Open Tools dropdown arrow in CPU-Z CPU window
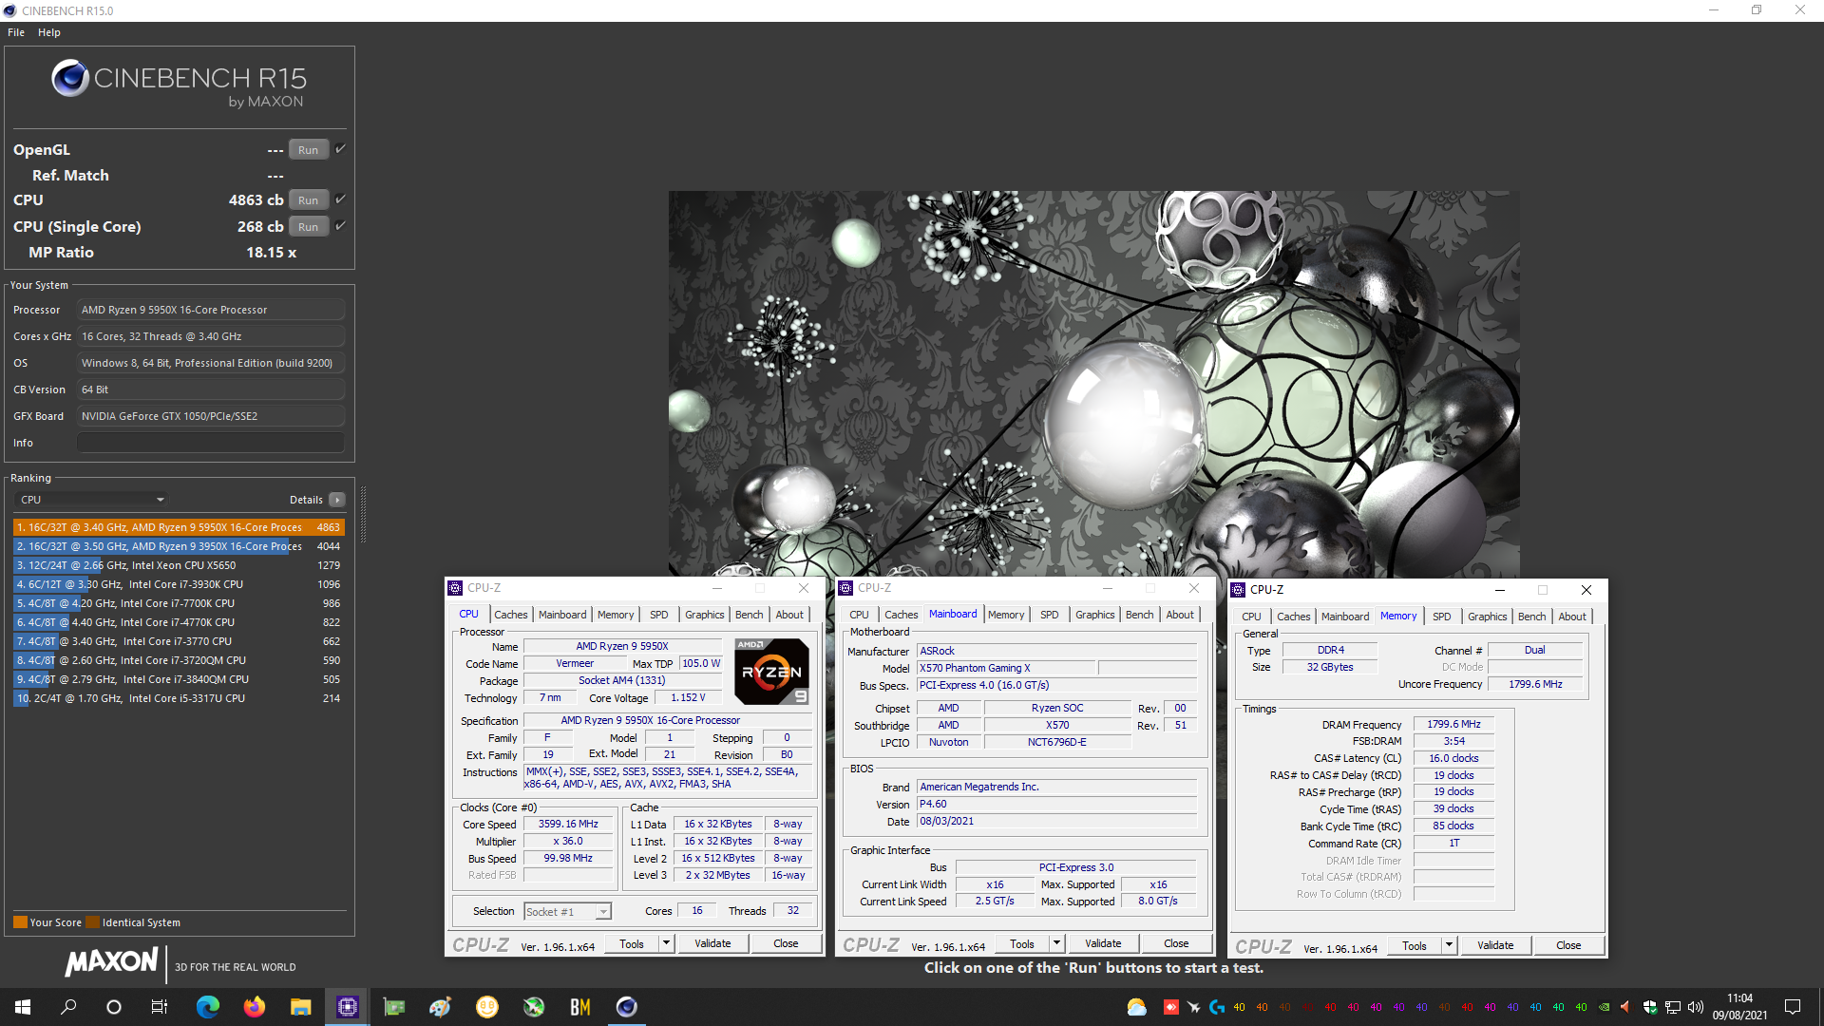 click(x=666, y=943)
